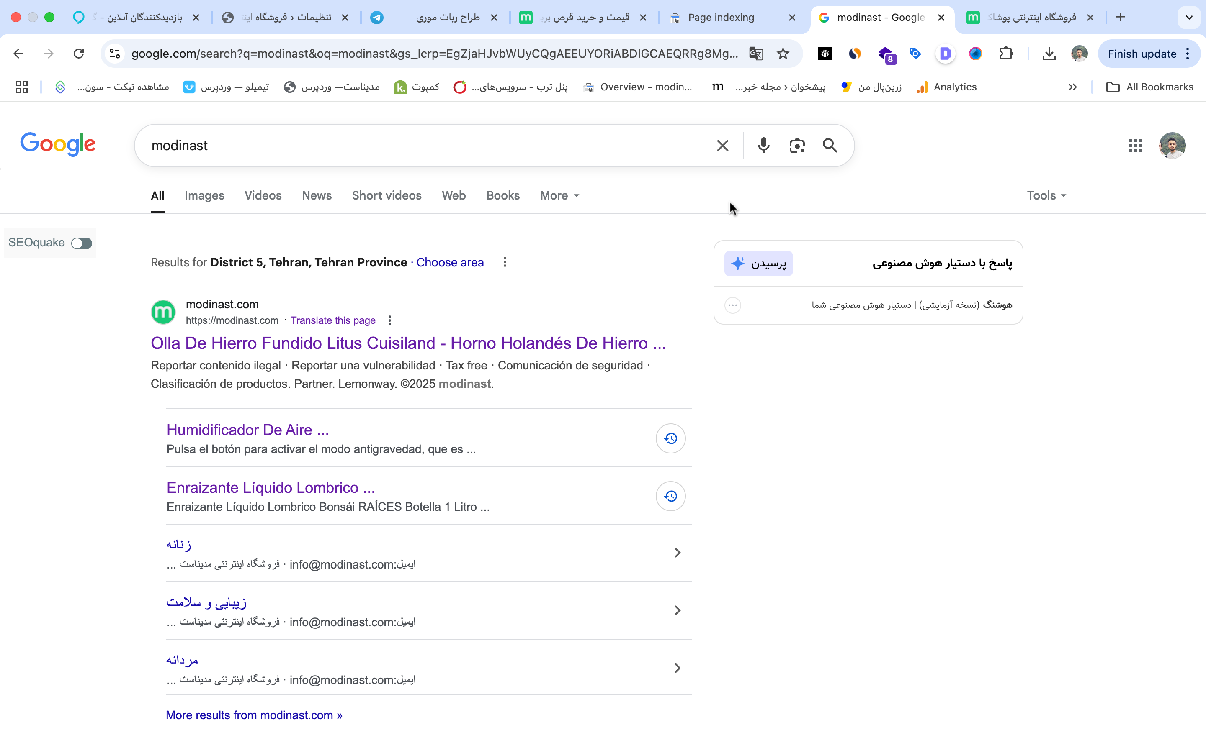Select the News search filter
The image size is (1206, 753).
tap(317, 196)
